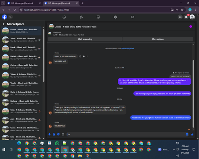Open the notifications bell

[x=186, y=17]
